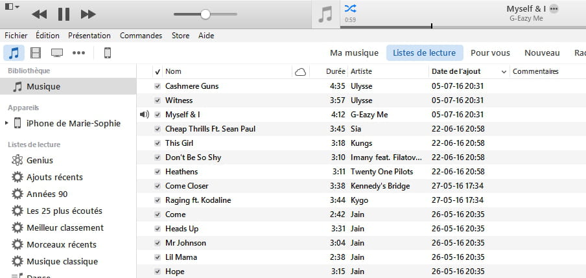
Task: Open the Aide menu
Action: [206, 36]
